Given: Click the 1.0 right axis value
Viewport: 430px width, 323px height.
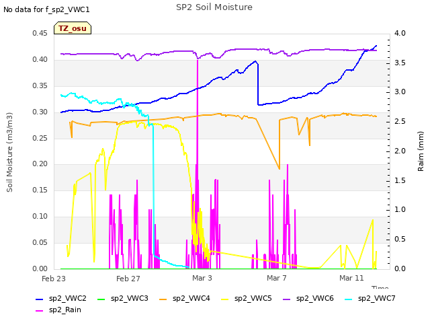Looking at the screenshot, I should click(400, 209).
